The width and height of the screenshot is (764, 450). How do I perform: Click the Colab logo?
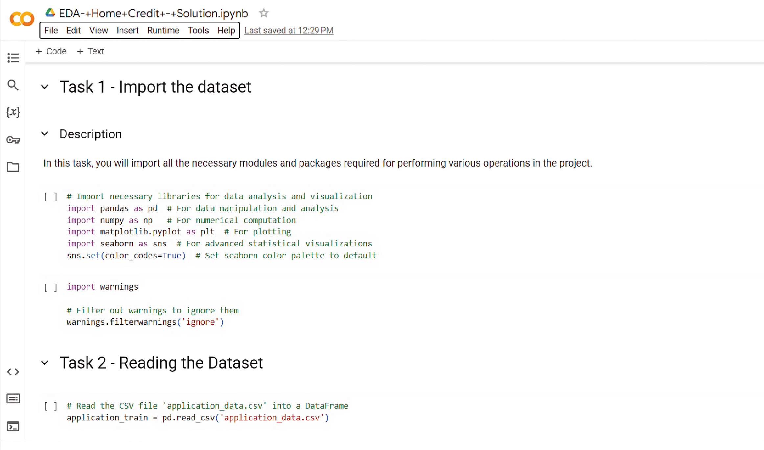(22, 19)
